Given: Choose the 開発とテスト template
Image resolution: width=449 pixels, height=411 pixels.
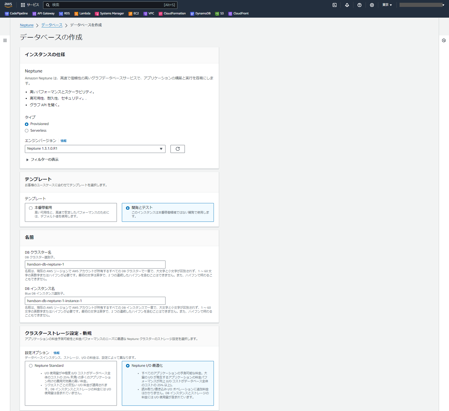Looking at the screenshot, I should coord(168,212).
